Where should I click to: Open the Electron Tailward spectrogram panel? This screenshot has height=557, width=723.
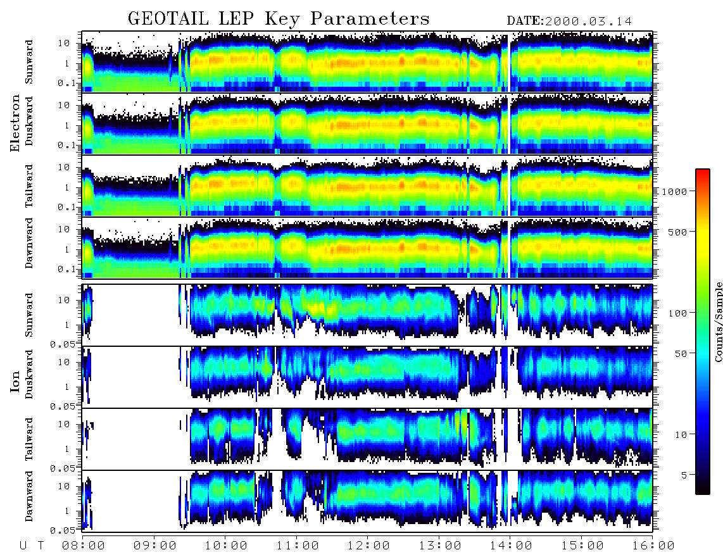(x=367, y=186)
